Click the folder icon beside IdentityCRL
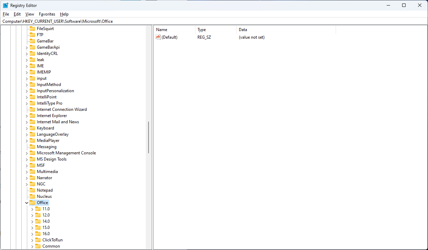Image resolution: width=428 pixels, height=250 pixels. pos(32,54)
